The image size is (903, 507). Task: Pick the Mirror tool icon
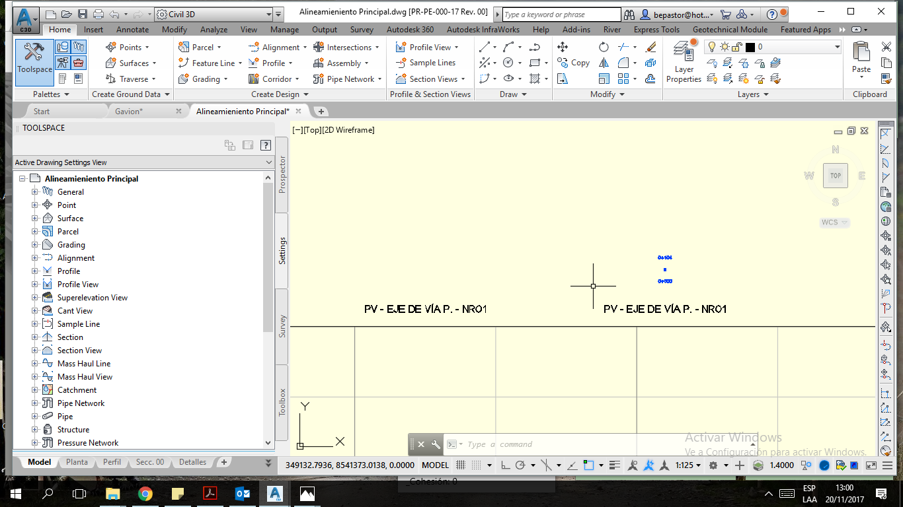click(604, 63)
